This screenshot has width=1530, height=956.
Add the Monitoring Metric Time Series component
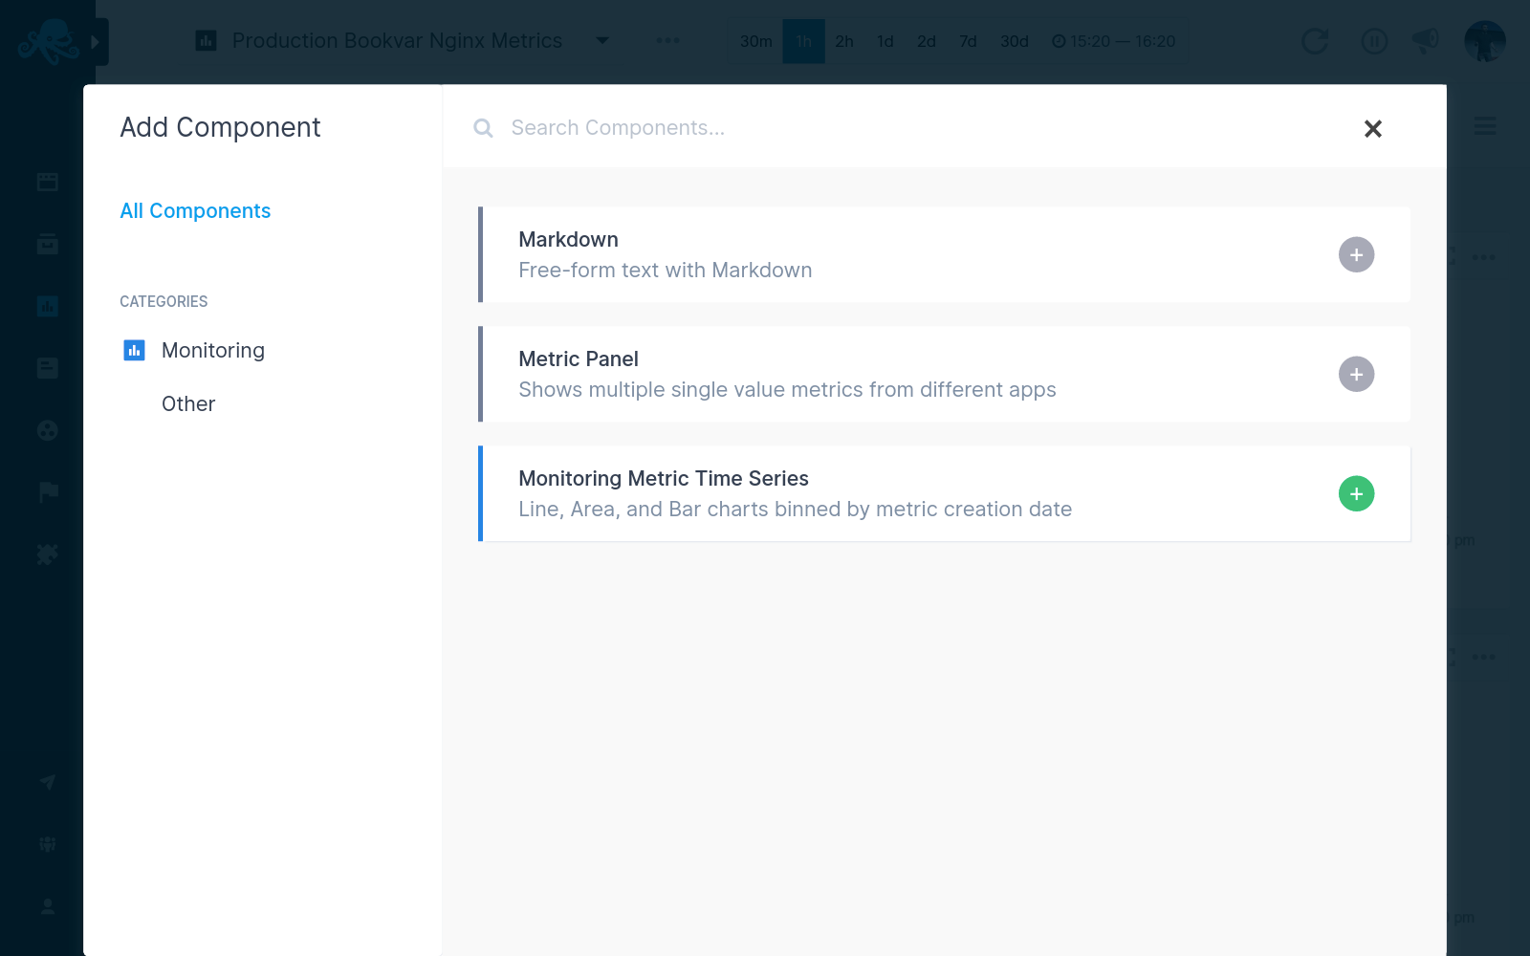click(x=1356, y=493)
